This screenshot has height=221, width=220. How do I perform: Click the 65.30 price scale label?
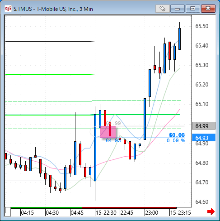[202, 65]
